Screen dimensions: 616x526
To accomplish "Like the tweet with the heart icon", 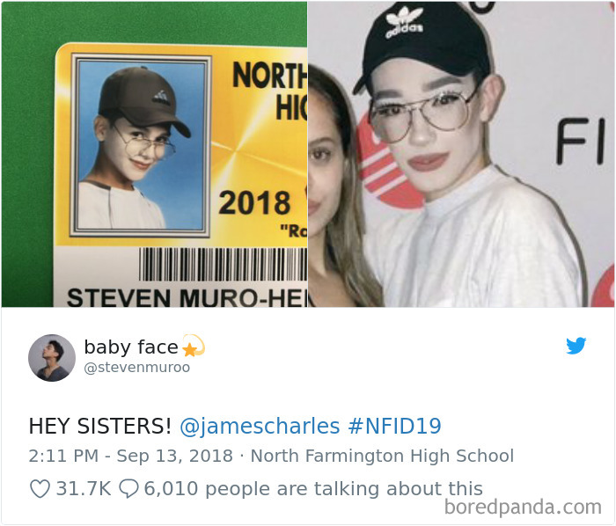I will tap(40, 489).
